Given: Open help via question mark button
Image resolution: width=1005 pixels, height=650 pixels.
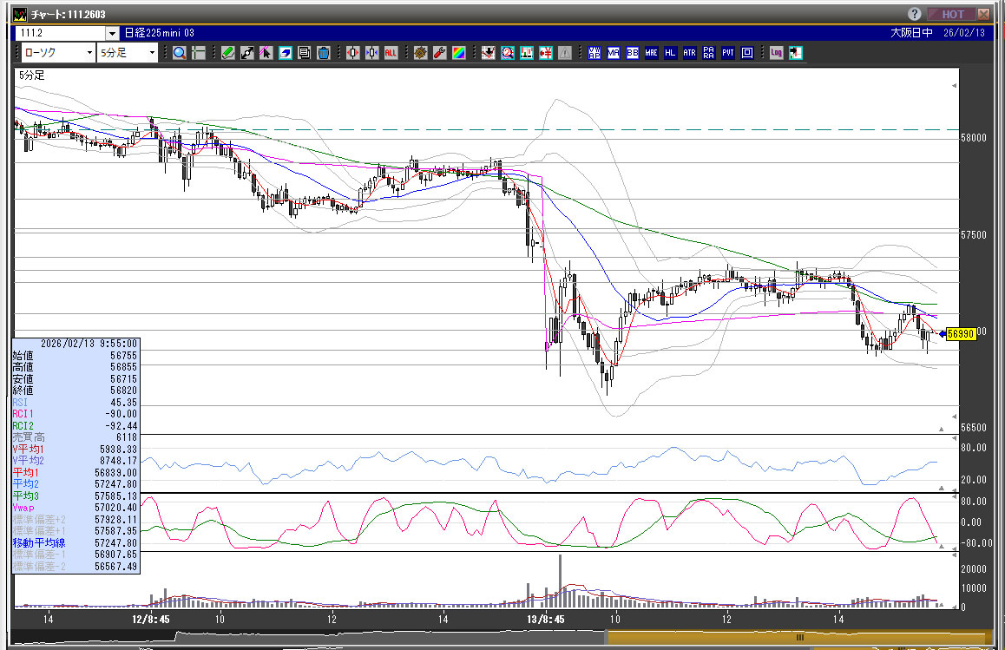Looking at the screenshot, I should [915, 14].
